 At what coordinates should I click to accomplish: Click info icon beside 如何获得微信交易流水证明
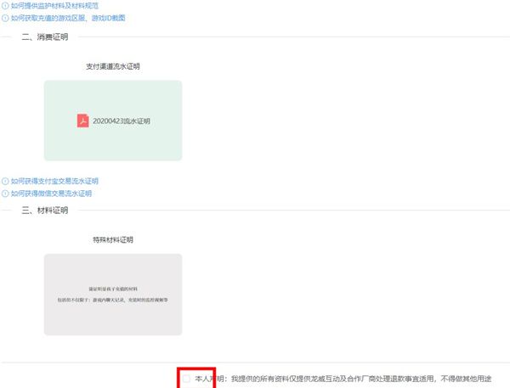5,193
